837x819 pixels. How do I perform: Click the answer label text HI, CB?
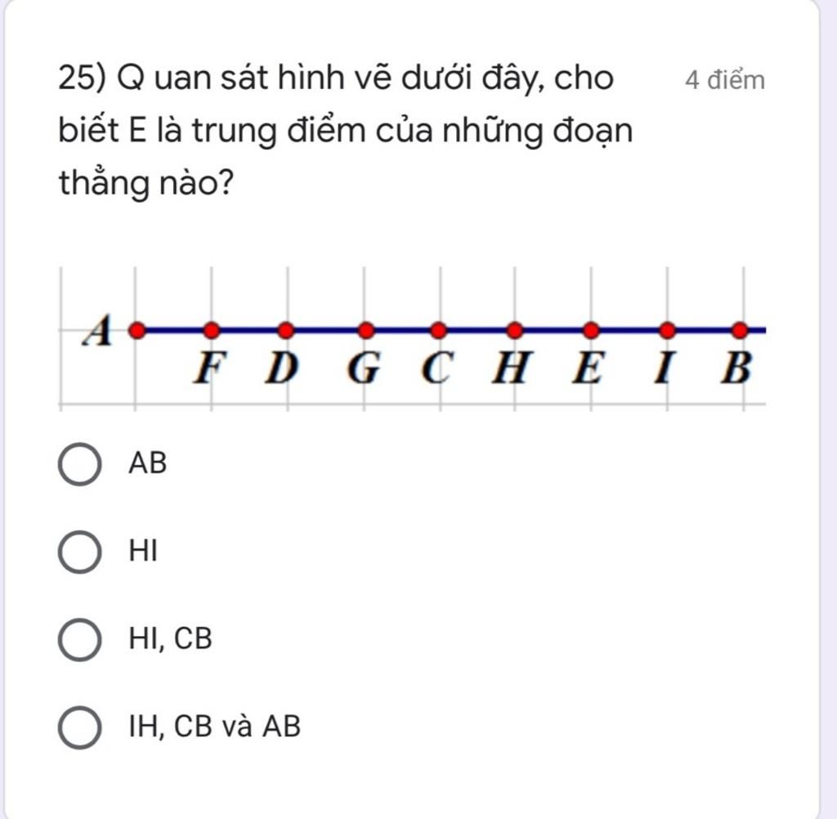170,638
